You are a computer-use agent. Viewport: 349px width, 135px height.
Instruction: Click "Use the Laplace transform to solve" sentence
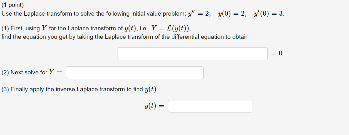[x=48, y=14]
